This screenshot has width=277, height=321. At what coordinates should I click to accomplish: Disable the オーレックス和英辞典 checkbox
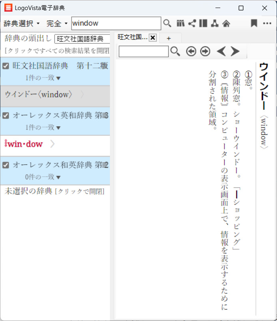(6, 165)
